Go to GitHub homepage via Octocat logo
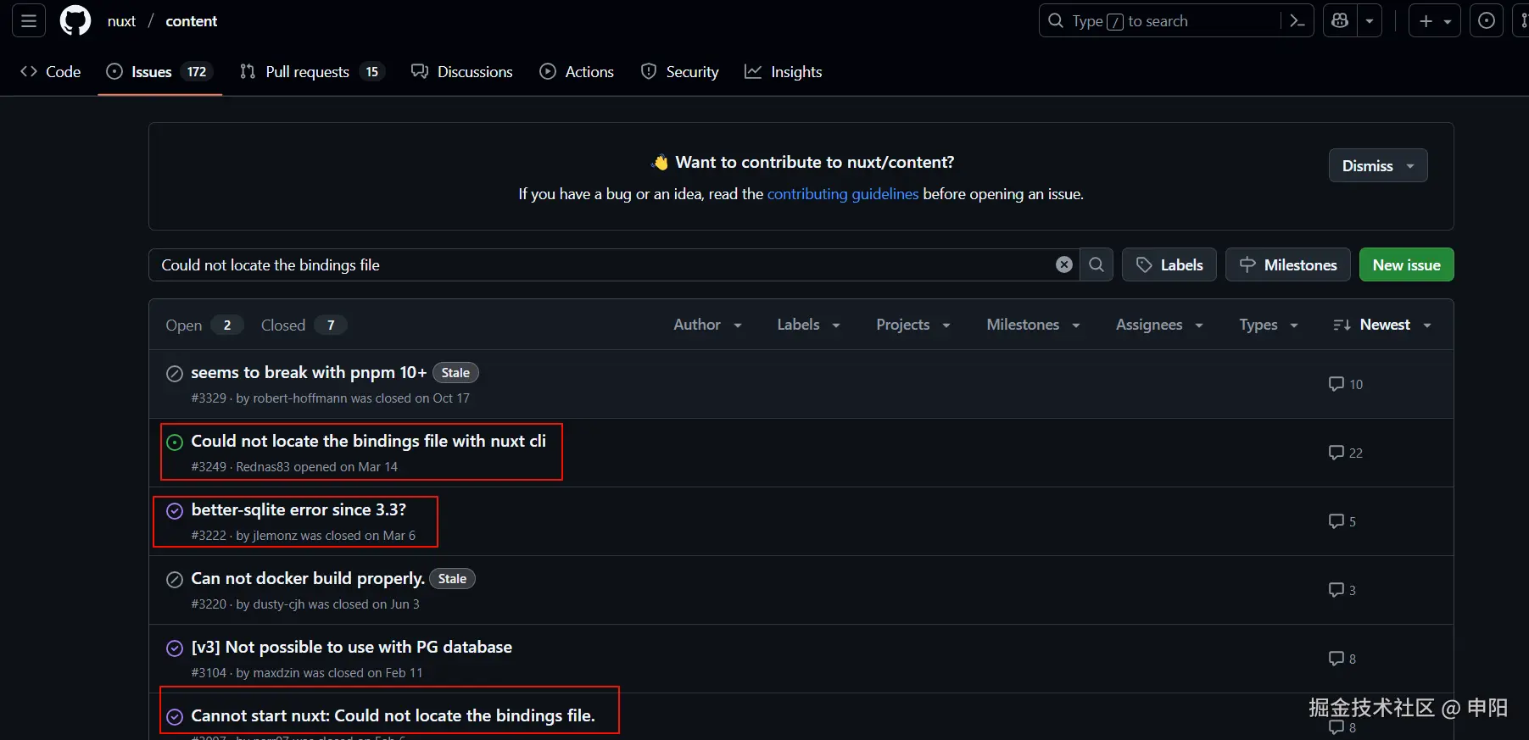This screenshot has height=740, width=1529. pos(75,21)
